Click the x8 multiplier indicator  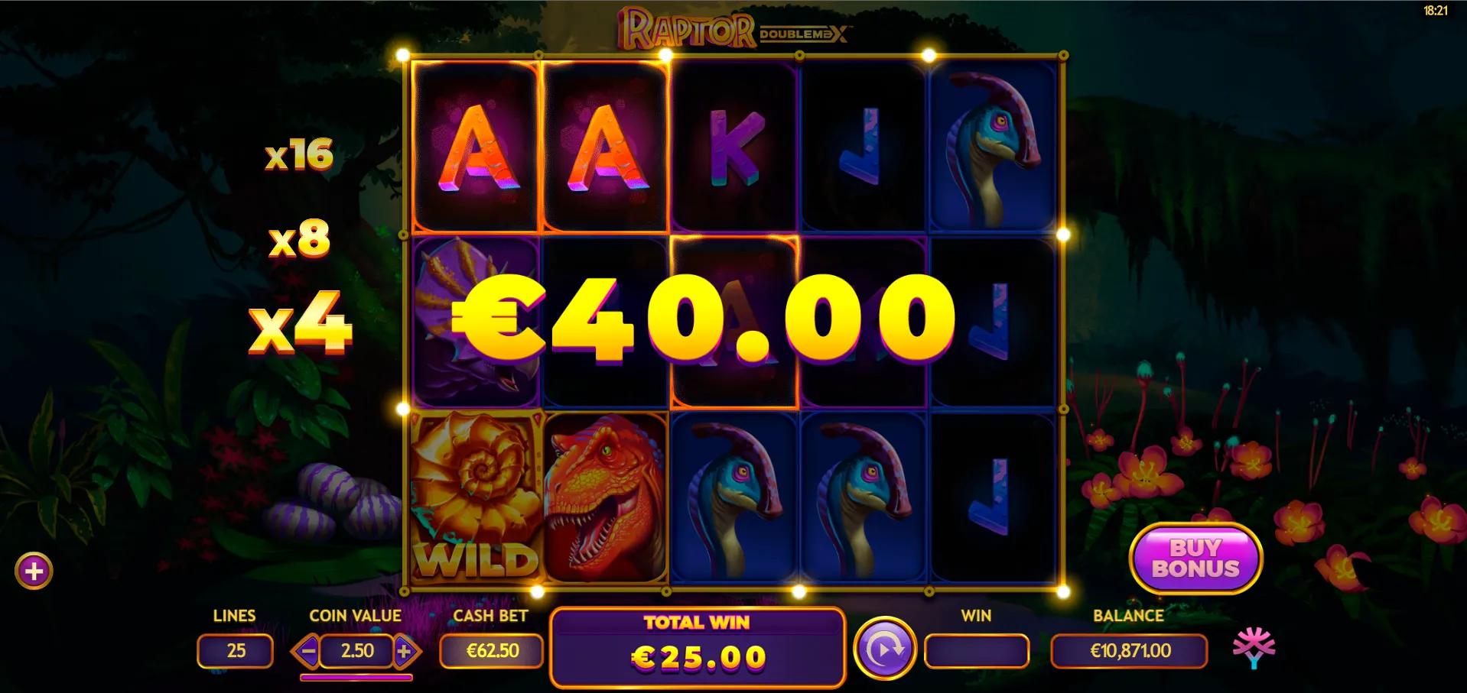click(x=300, y=238)
